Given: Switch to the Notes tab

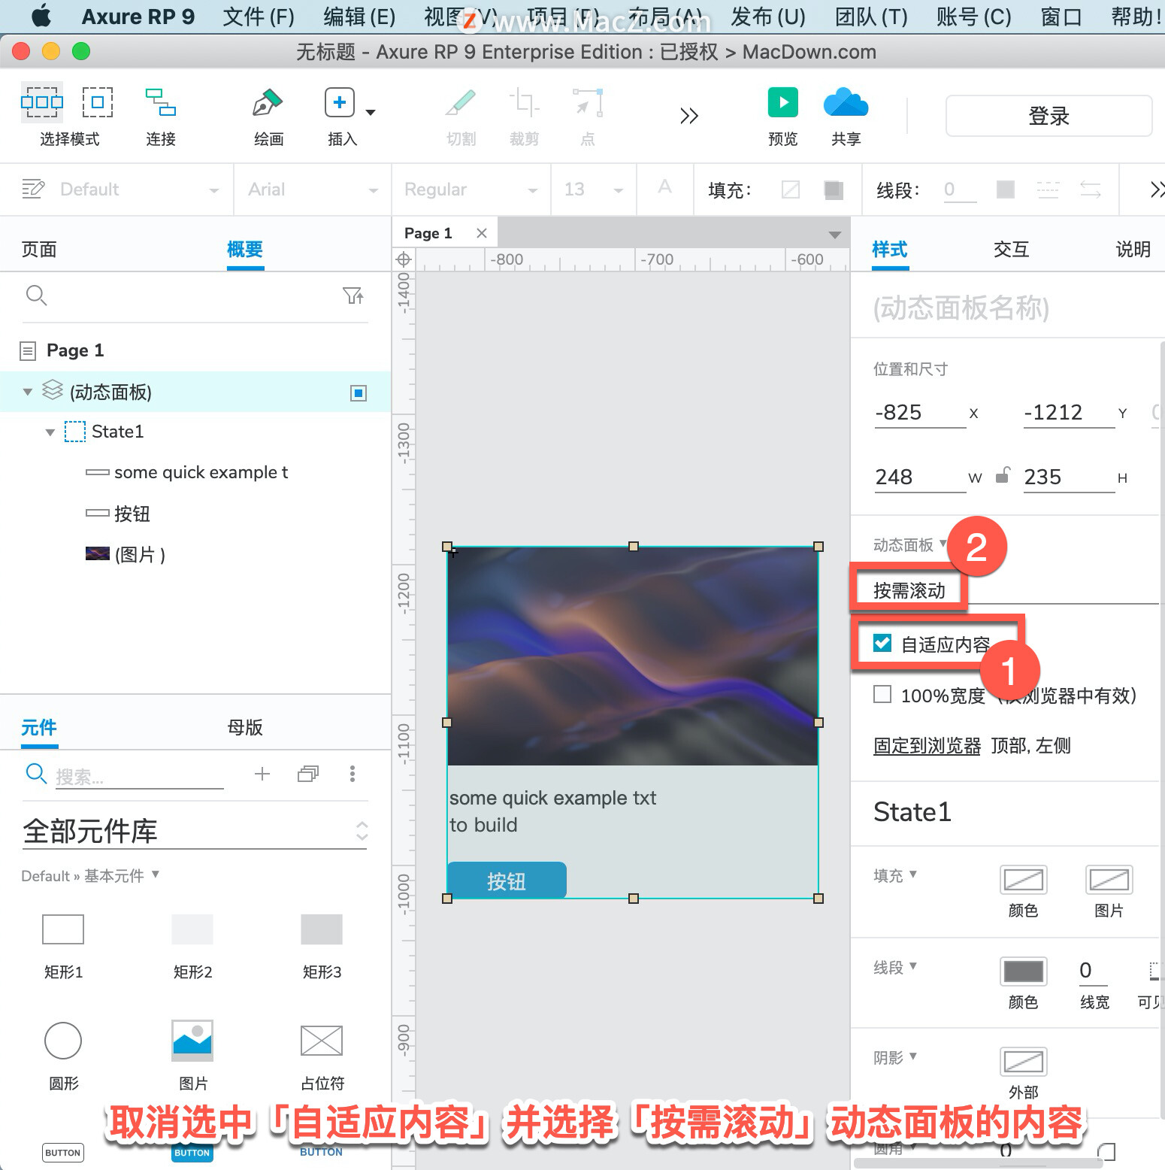Looking at the screenshot, I should coord(1133,249).
